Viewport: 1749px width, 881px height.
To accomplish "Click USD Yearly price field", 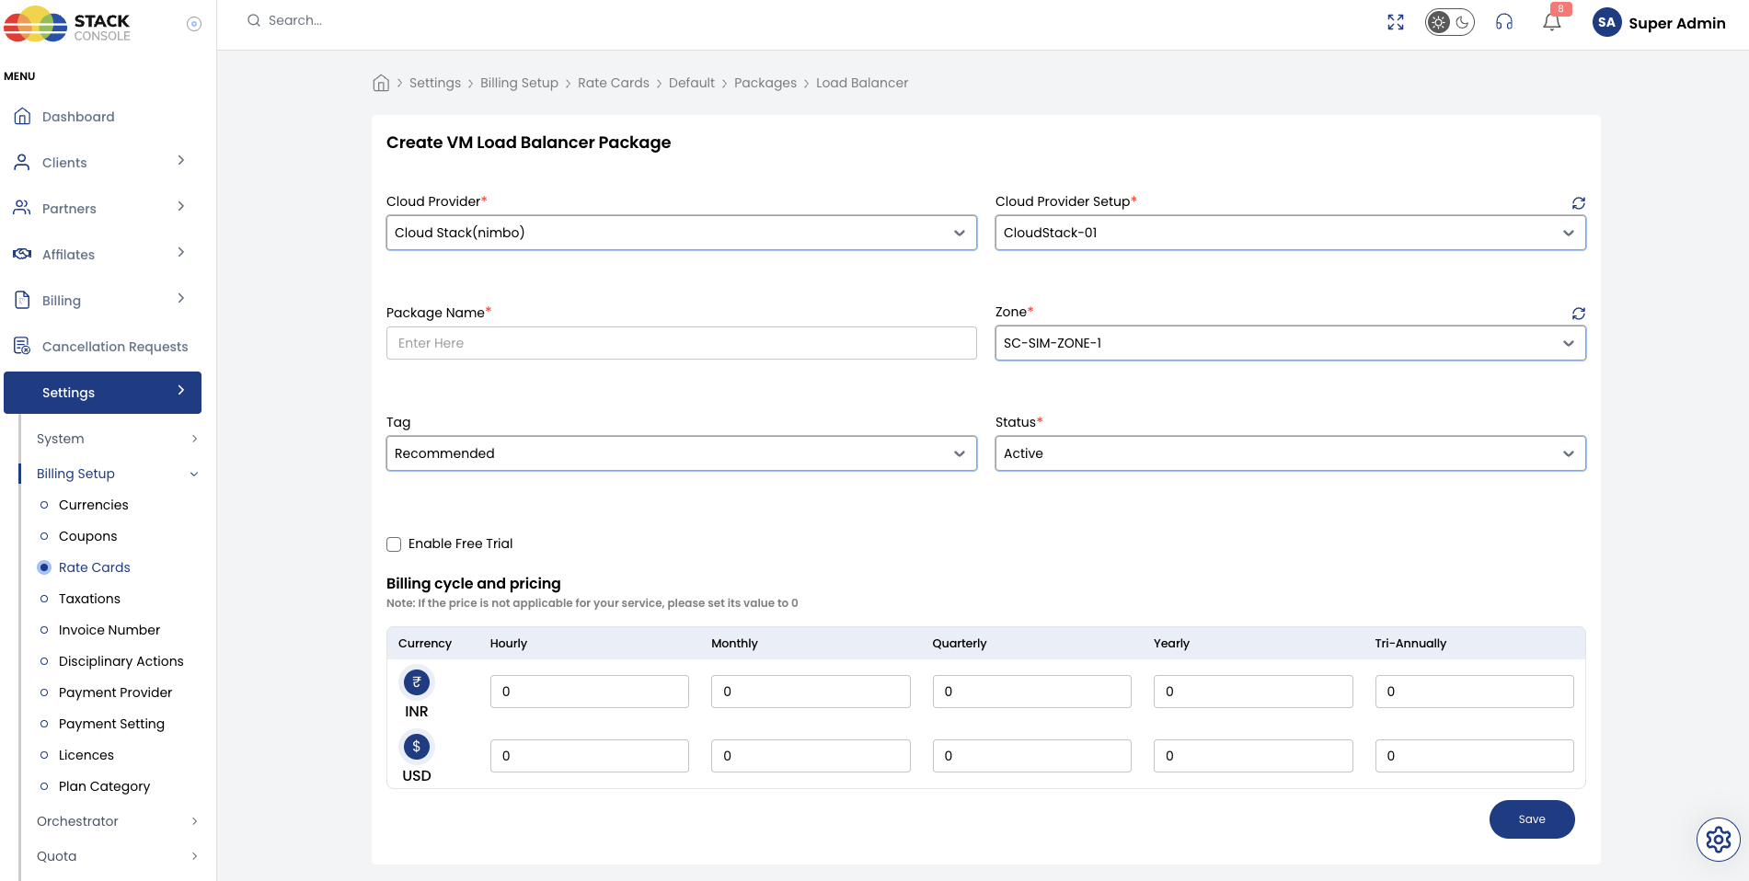I will pyautogui.click(x=1253, y=756).
